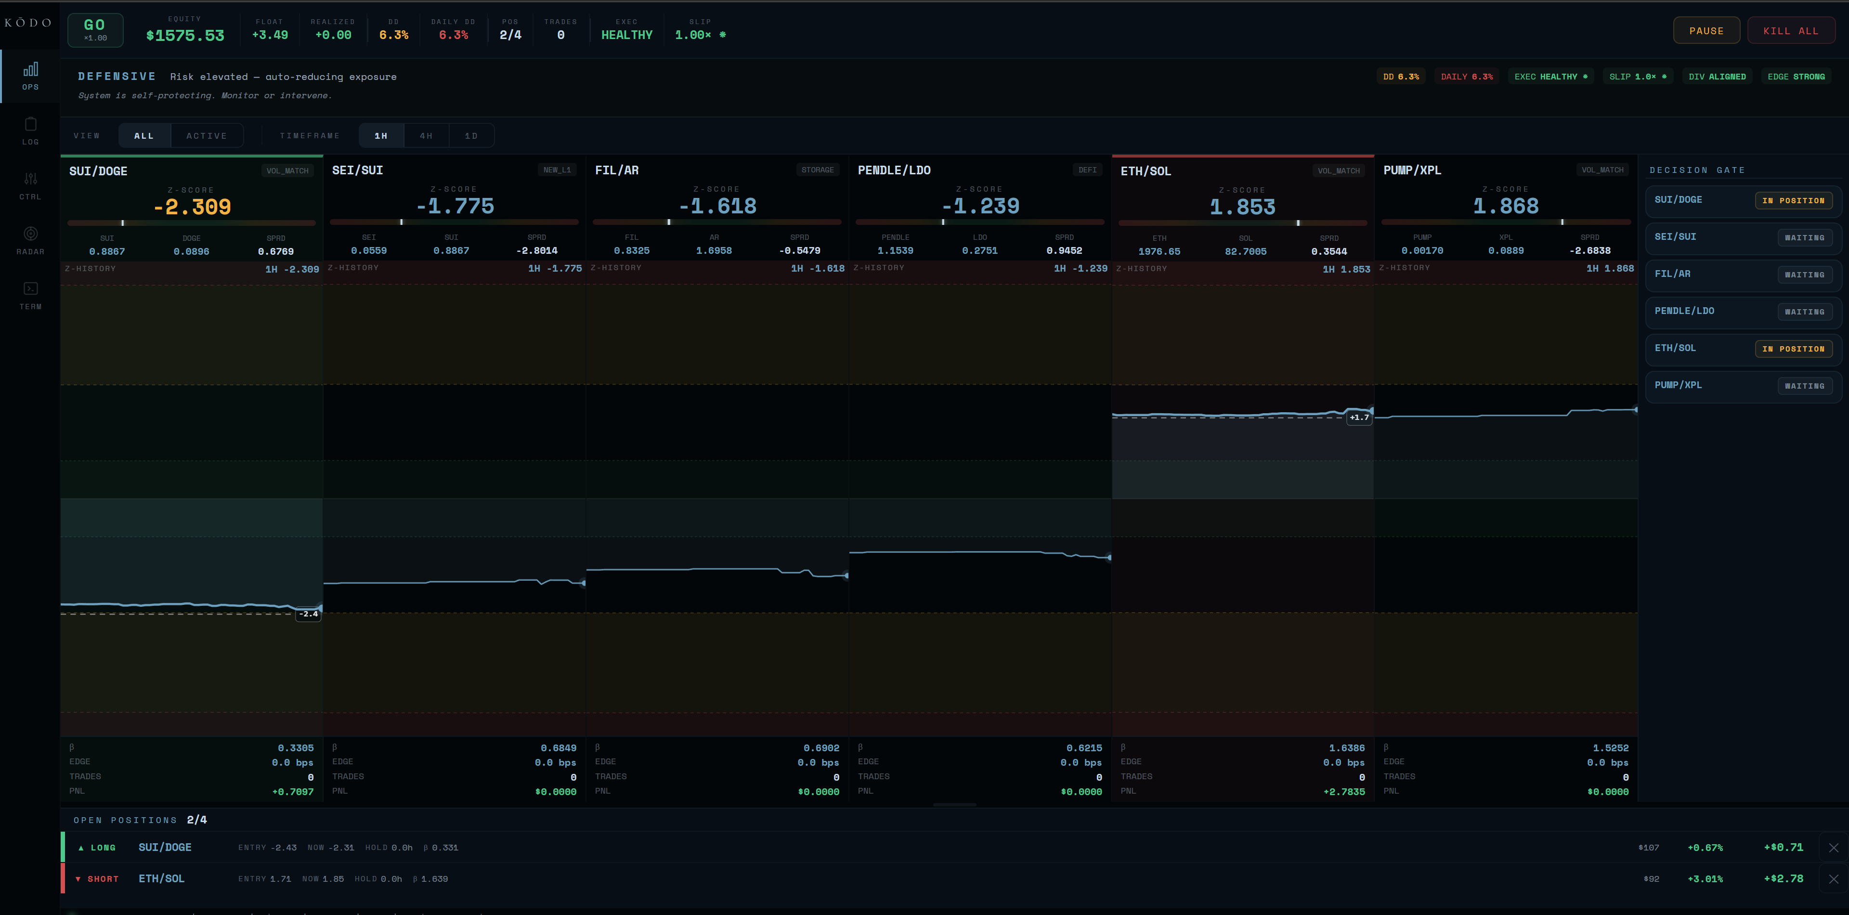Select the 4H timeframe

point(426,136)
